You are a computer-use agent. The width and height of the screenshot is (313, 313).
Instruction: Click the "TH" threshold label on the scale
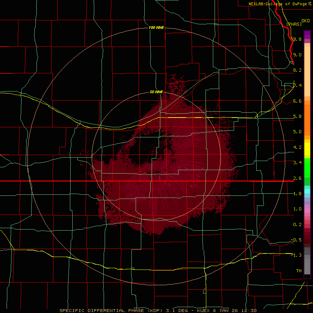299,271
